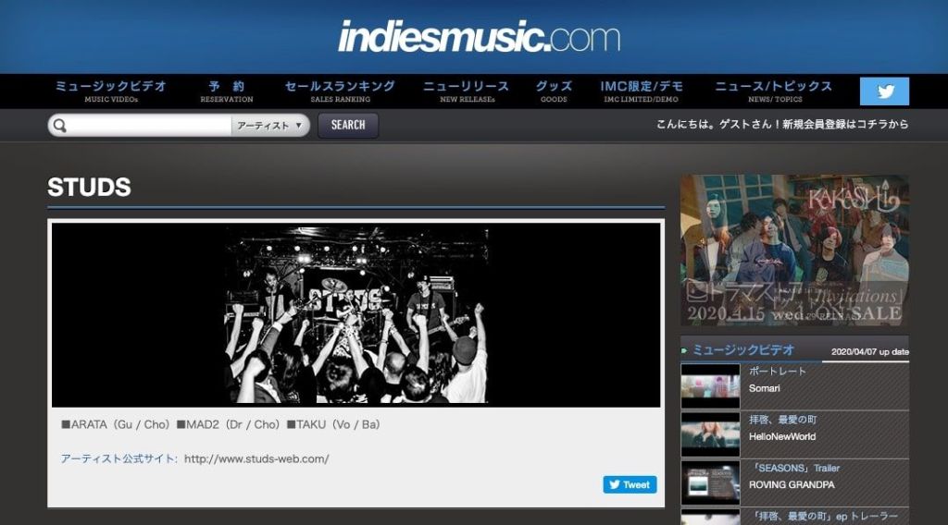The image size is (948, 525).
Task: Open the ミュージックビデオ menu item
Action: click(x=111, y=91)
